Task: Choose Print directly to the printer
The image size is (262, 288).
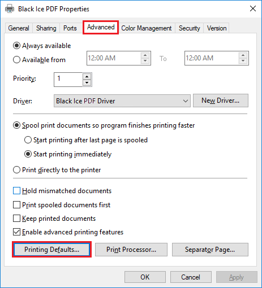Action: point(16,170)
